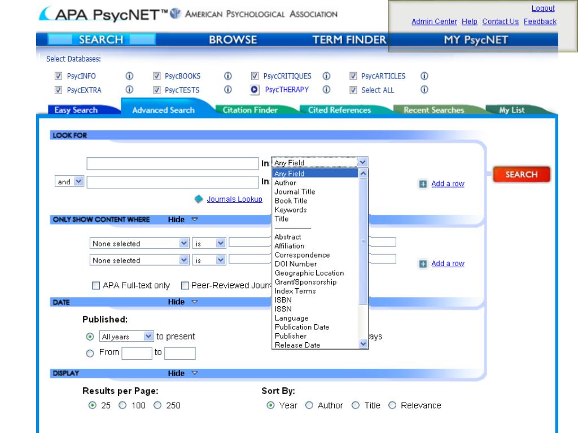Collapse the Any Field dropdown arrow
Image resolution: width=578 pixels, height=433 pixels.
click(362, 162)
